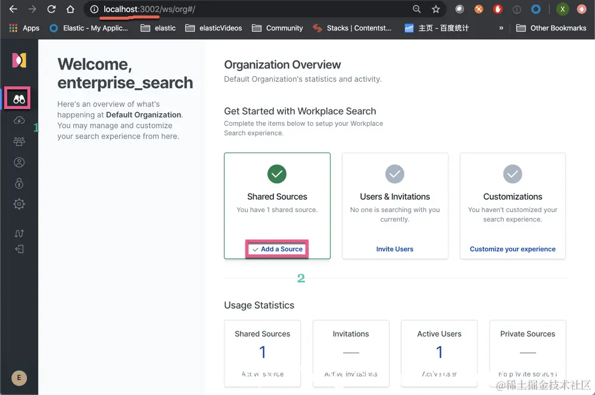Viewport: 595px width, 395px height.
Task: View site information icon in address bar
Action: (94, 9)
